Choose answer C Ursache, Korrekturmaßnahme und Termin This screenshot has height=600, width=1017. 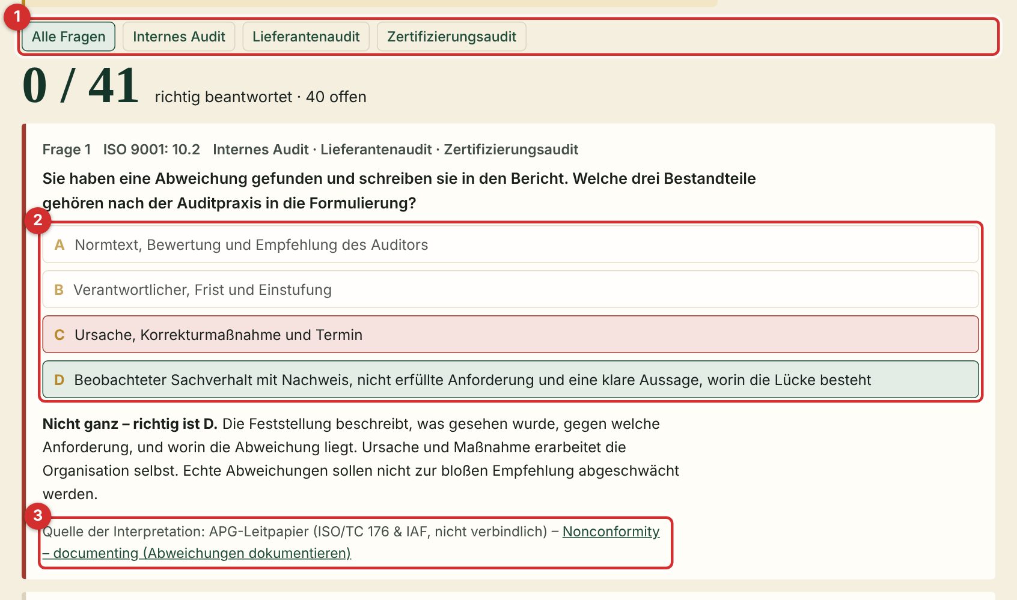pyautogui.click(x=510, y=335)
